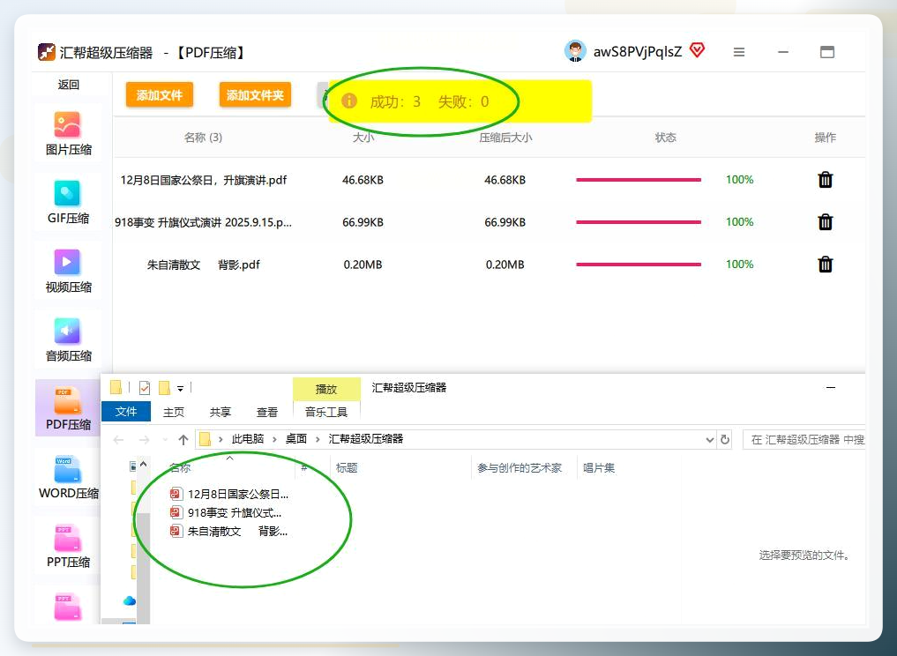Click recent locations dropdown arrow in Explorer
This screenshot has width=897, height=656.
(165, 440)
